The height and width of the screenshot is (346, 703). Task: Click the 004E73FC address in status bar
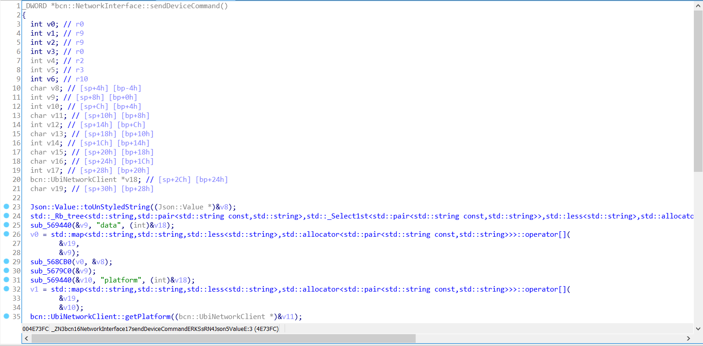point(35,329)
